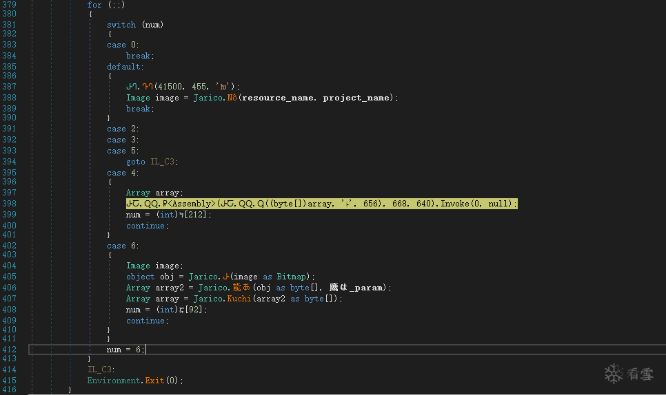
Task: Click the case 6 label
Action: [123, 246]
